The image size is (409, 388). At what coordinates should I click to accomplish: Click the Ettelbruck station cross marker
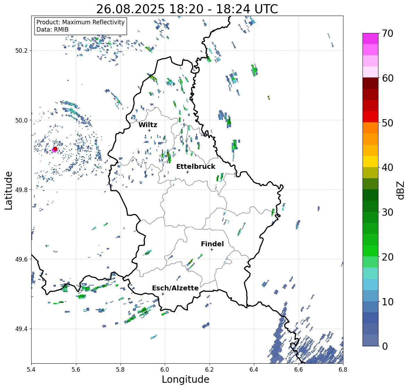[187, 172]
